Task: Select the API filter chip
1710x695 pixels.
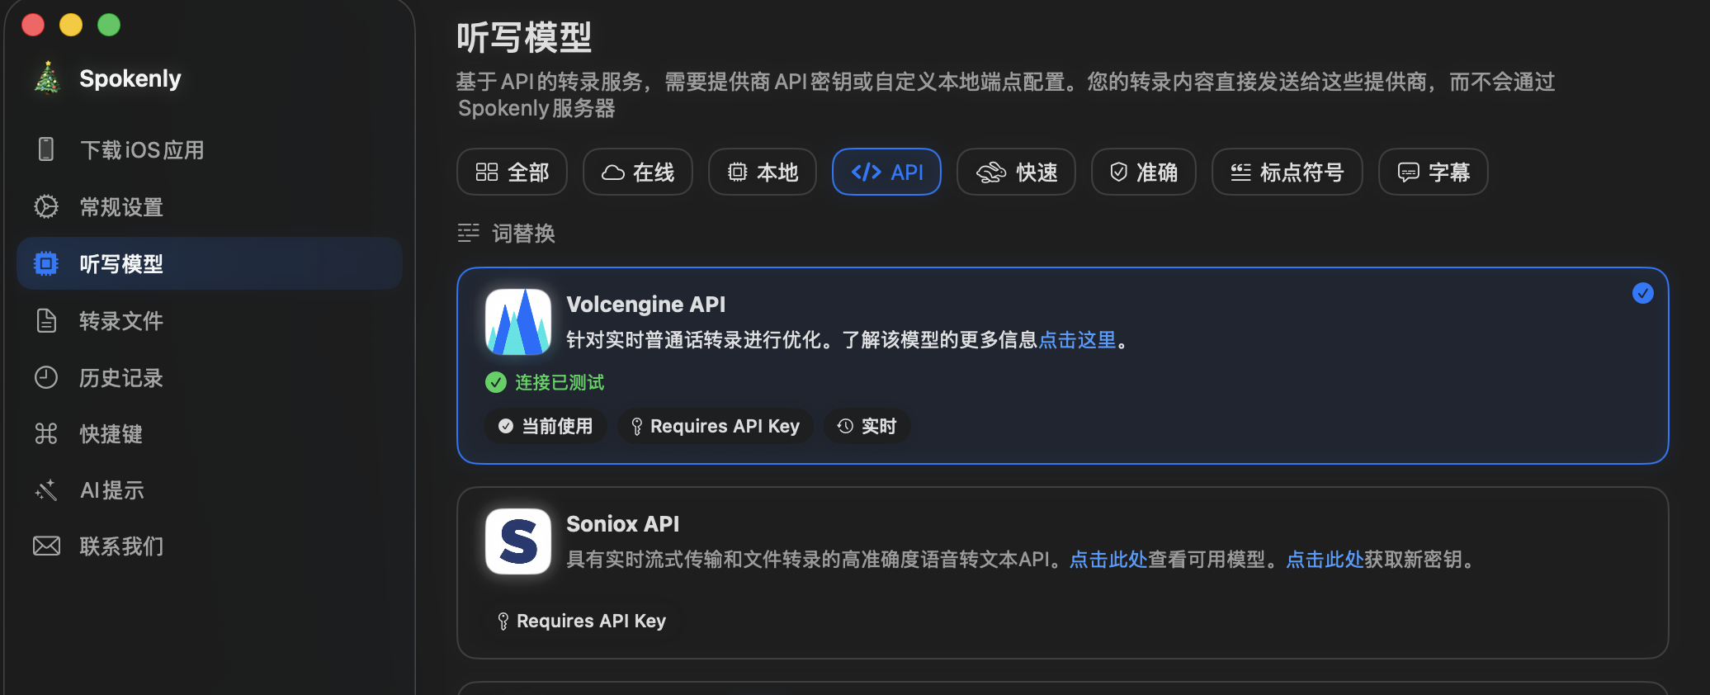Action: pyautogui.click(x=887, y=172)
